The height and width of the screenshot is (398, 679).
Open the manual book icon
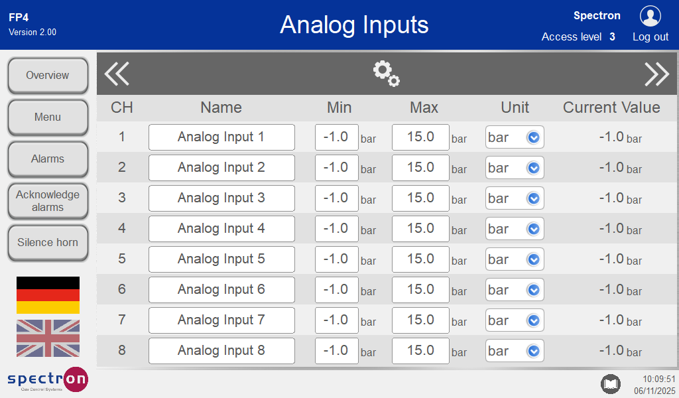(x=610, y=383)
